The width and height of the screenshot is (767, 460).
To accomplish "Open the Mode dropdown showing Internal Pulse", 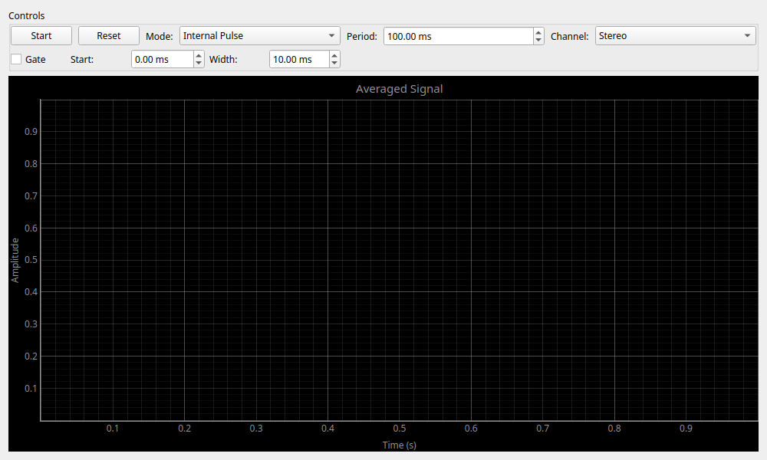I will pyautogui.click(x=259, y=36).
